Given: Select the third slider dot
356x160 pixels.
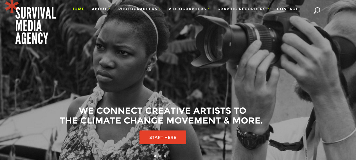Looking at the screenshot, I should [165, 156].
